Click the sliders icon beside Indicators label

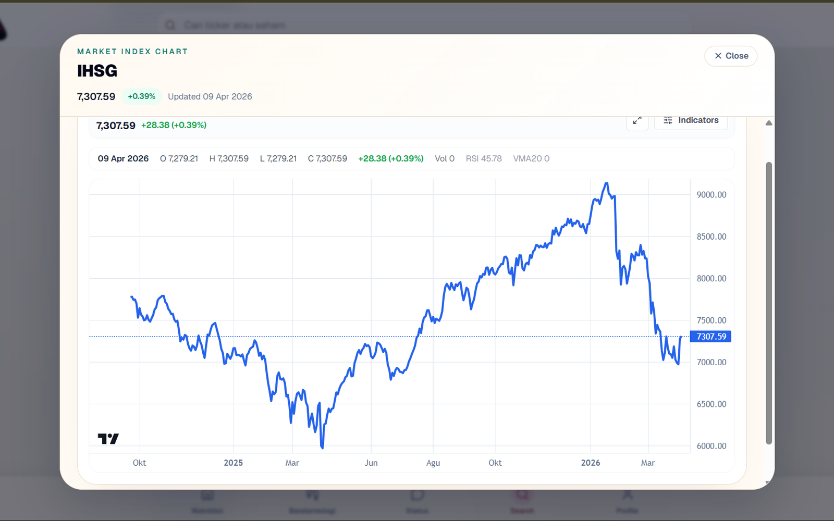[x=668, y=120]
